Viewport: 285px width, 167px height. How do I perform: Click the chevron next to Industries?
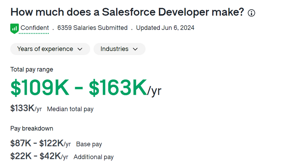(135, 49)
